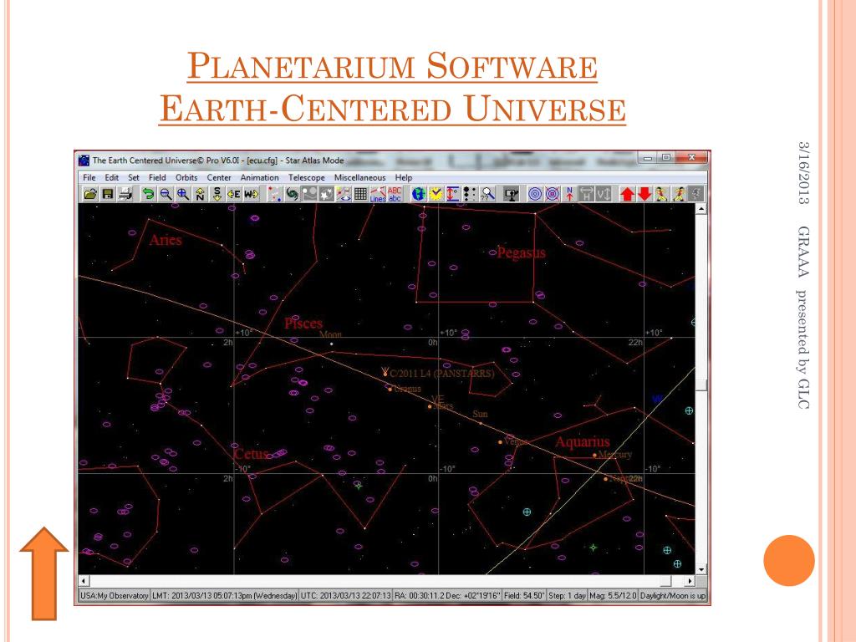Click the Aquarius constellation label
Screen dimensions: 856x642
click(x=582, y=441)
